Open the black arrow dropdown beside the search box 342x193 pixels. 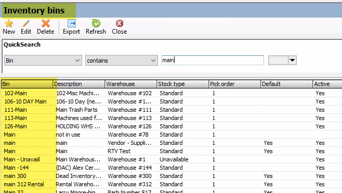point(293,61)
